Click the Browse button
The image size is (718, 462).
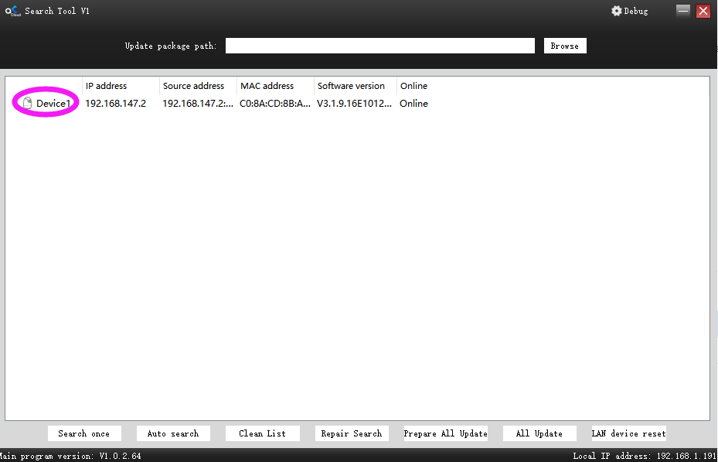[x=565, y=46]
